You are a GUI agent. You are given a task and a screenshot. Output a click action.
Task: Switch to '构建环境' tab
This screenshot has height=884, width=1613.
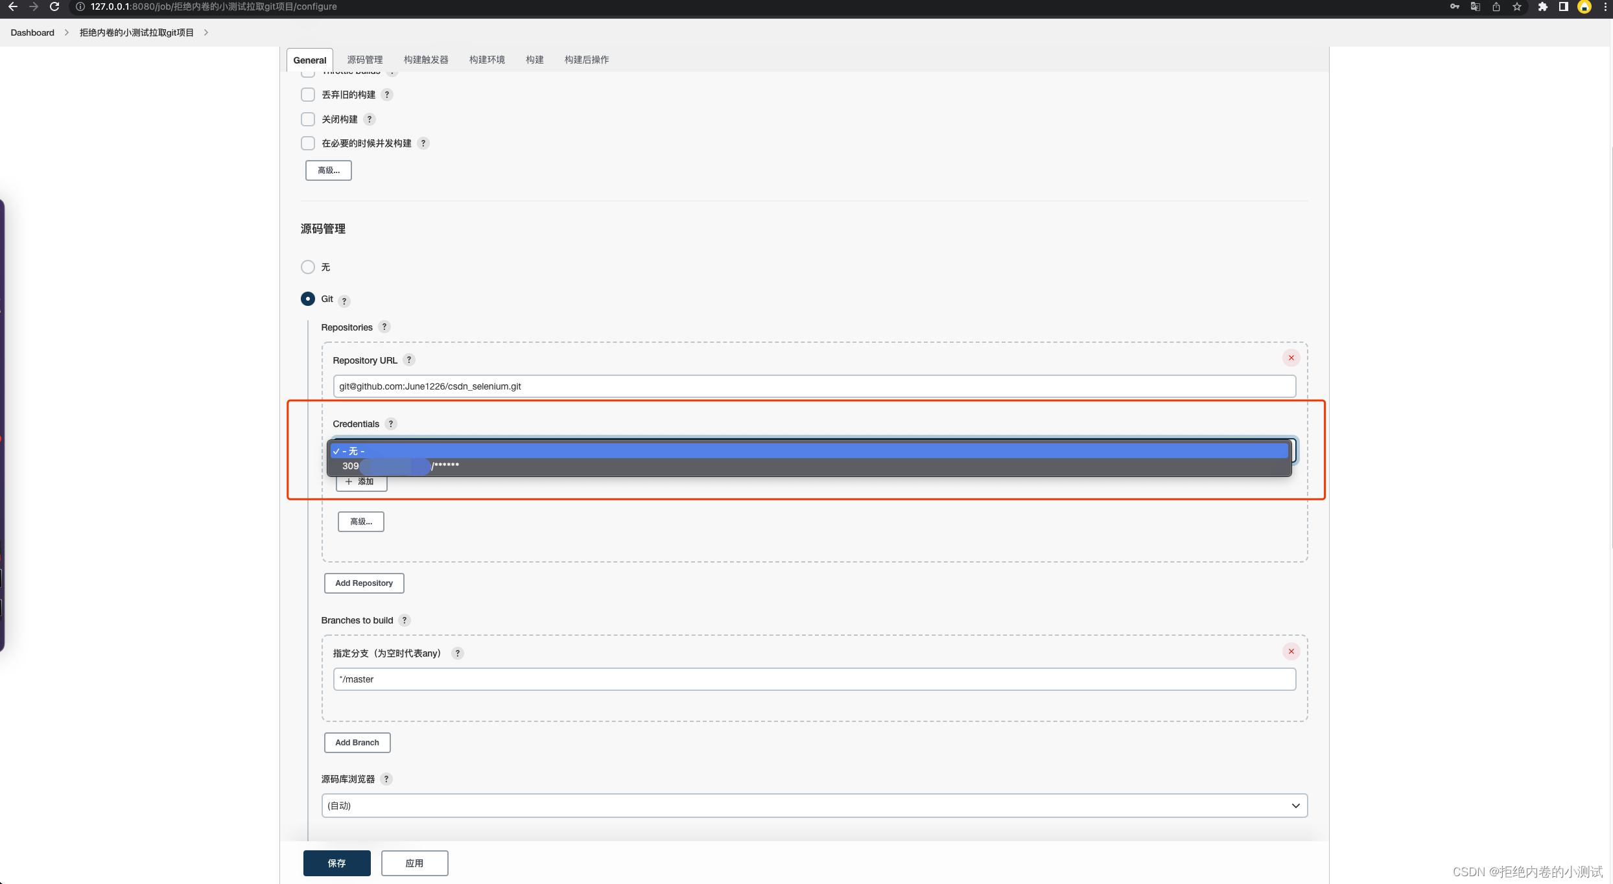(x=486, y=59)
